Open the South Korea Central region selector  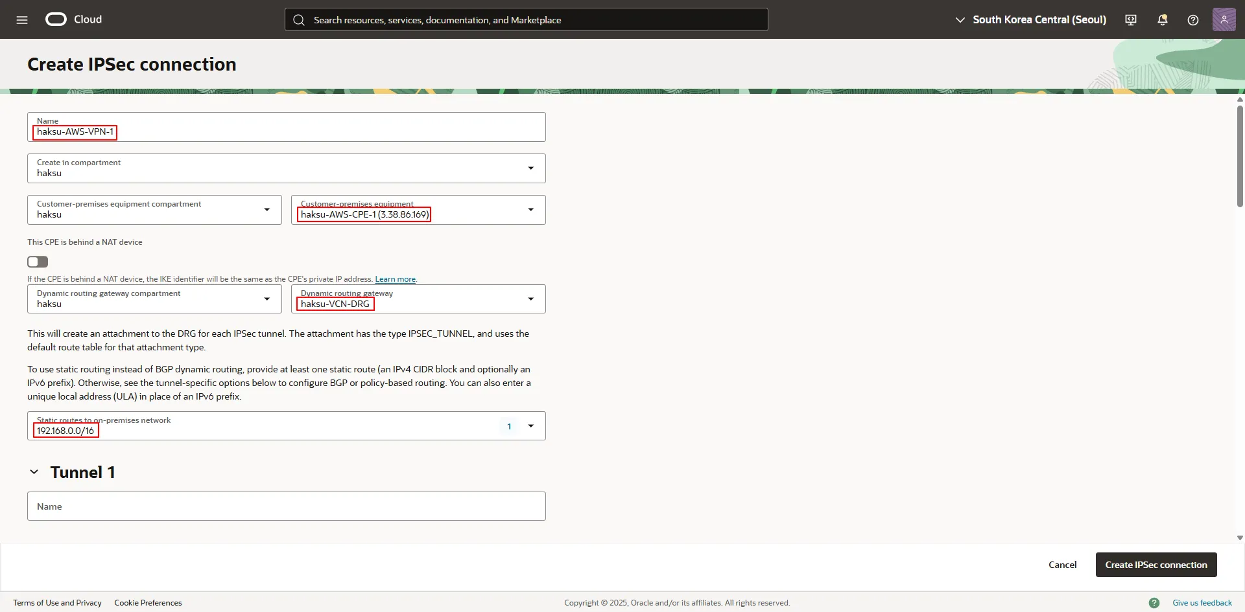1031,20
